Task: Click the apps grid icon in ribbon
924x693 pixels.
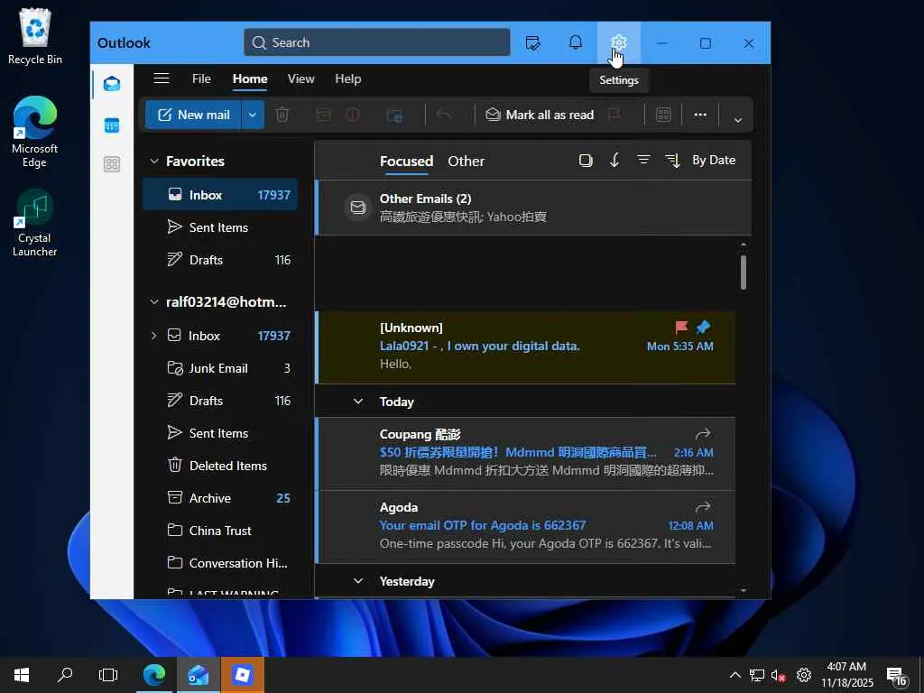Action: [x=663, y=115]
